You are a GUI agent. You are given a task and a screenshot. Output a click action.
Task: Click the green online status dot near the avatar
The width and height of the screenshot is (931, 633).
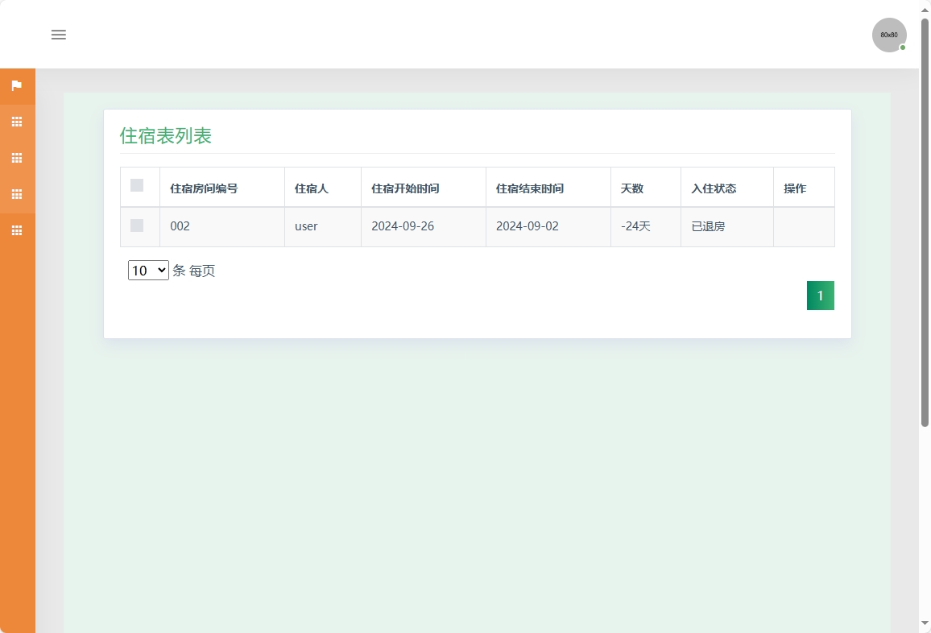(903, 48)
